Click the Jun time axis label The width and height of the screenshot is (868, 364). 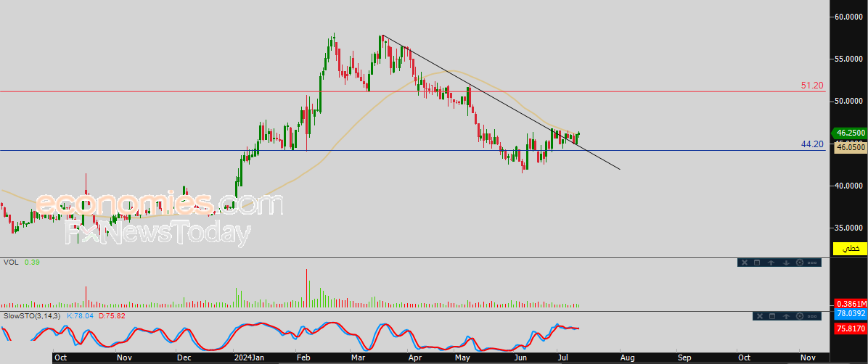521,358
